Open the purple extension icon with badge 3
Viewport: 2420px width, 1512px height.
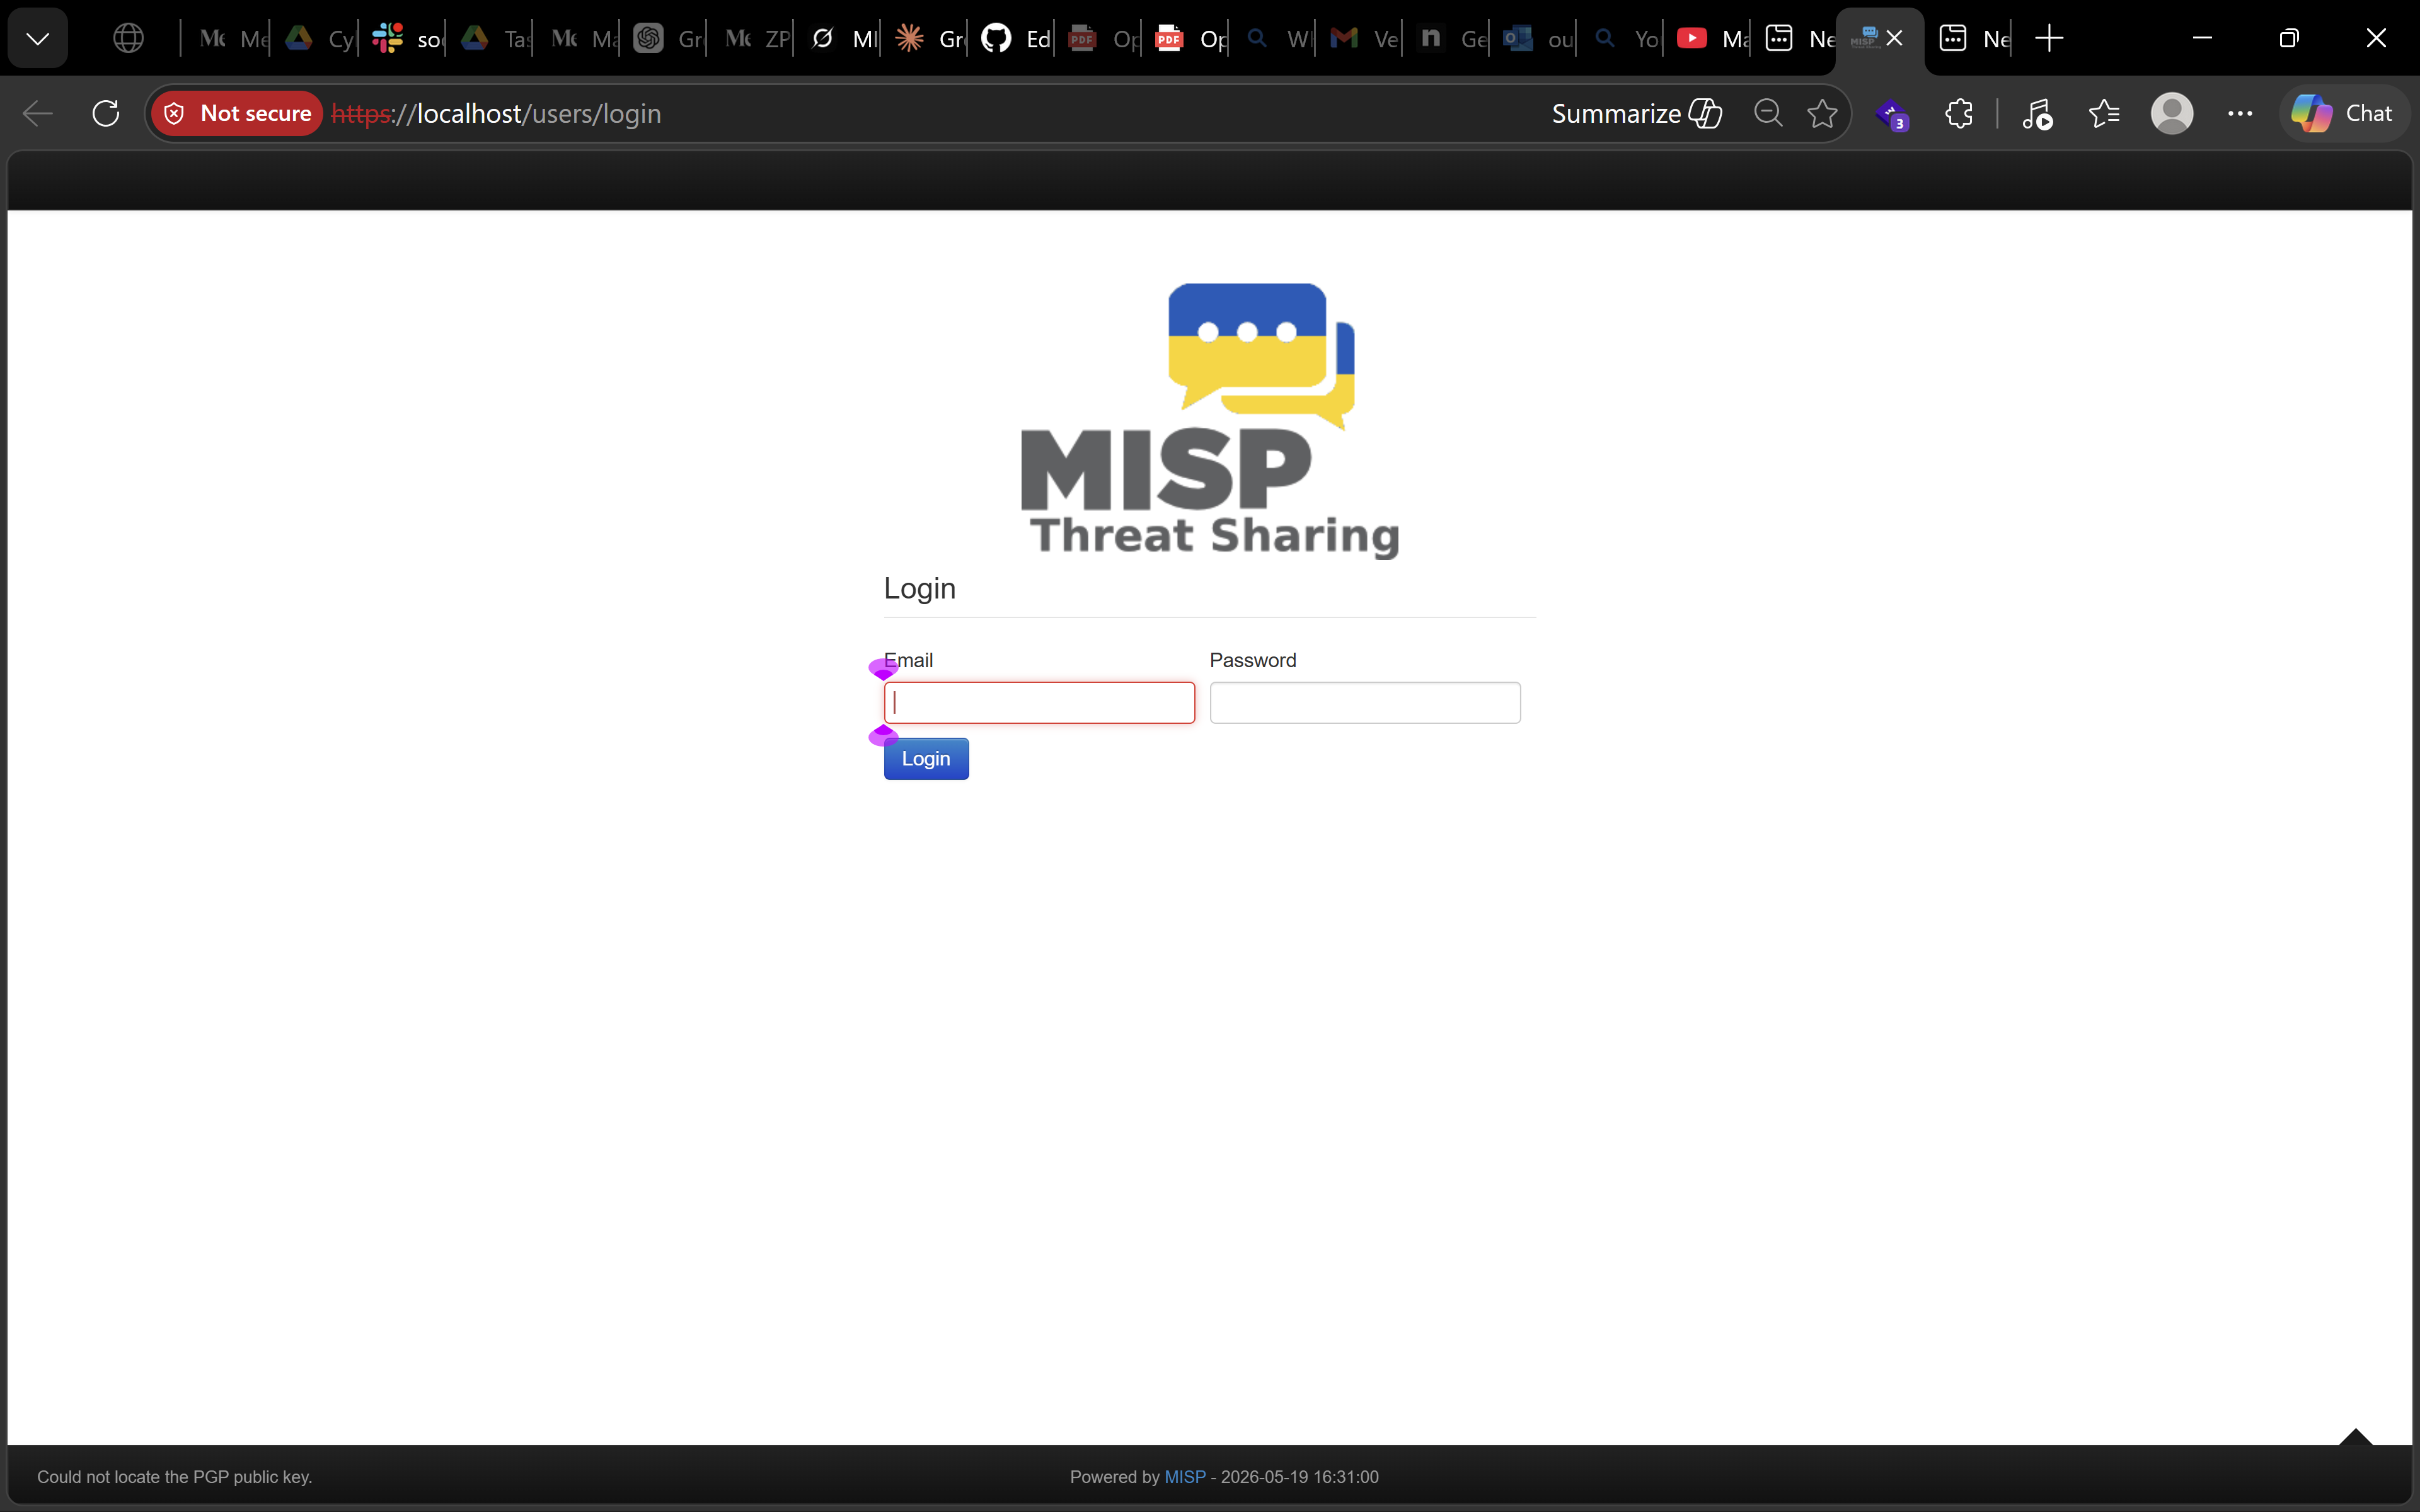[1892, 115]
